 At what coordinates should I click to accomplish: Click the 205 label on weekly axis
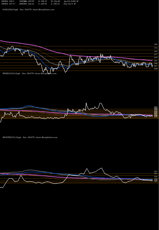(x=156, y=107)
